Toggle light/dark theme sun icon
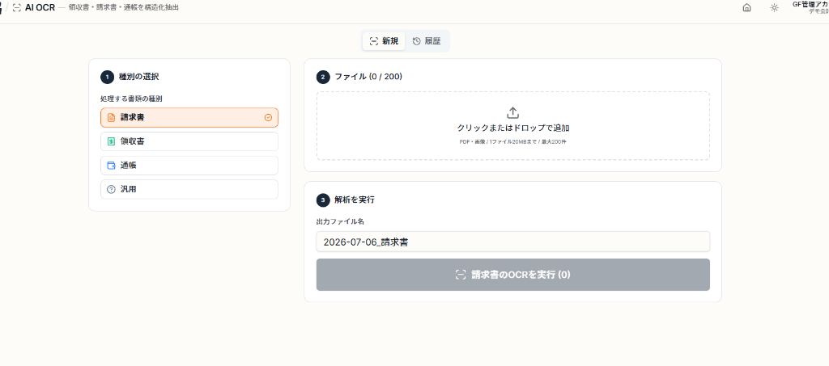 (774, 8)
